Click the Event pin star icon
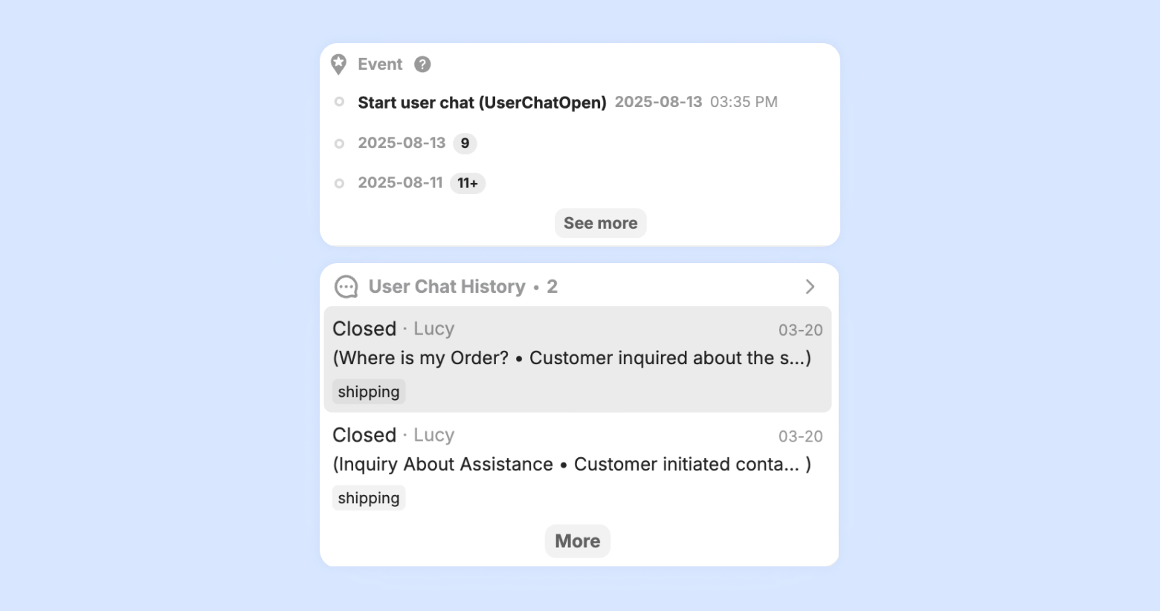Image resolution: width=1160 pixels, height=611 pixels. coord(338,65)
